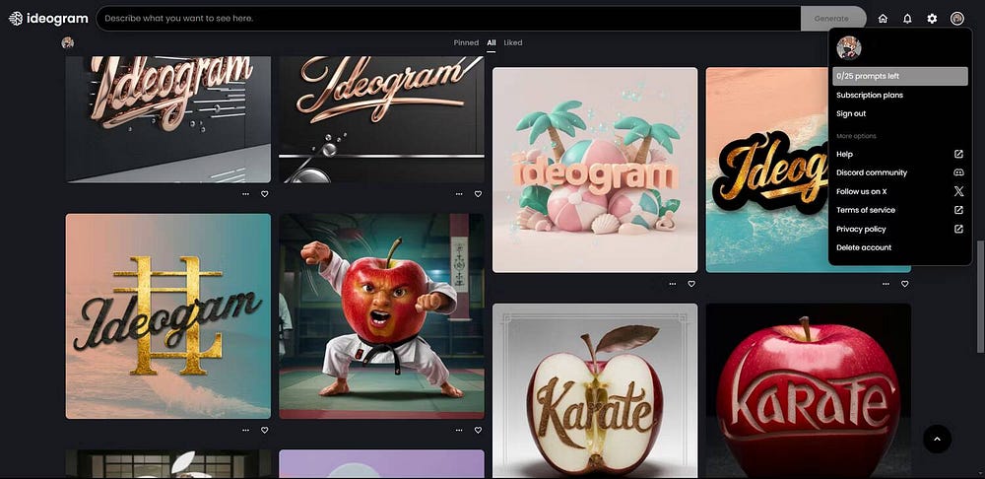Image resolution: width=985 pixels, height=479 pixels.
Task: Open Subscription plans
Action: [870, 95]
